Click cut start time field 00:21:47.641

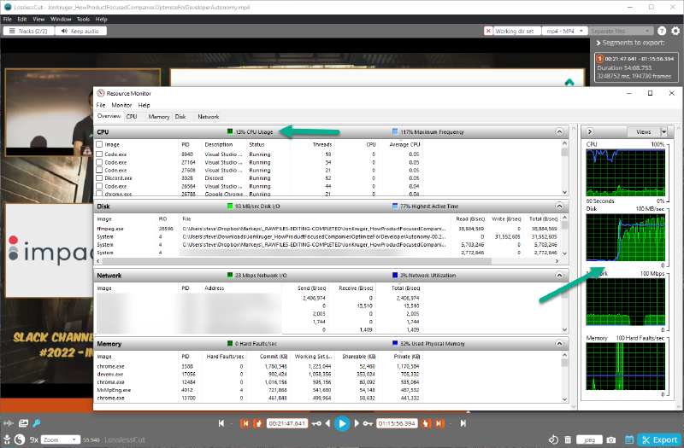pos(287,423)
